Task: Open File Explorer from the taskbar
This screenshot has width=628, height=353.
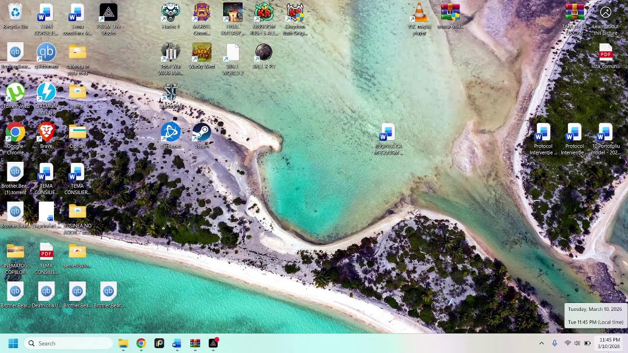Action: tap(123, 343)
